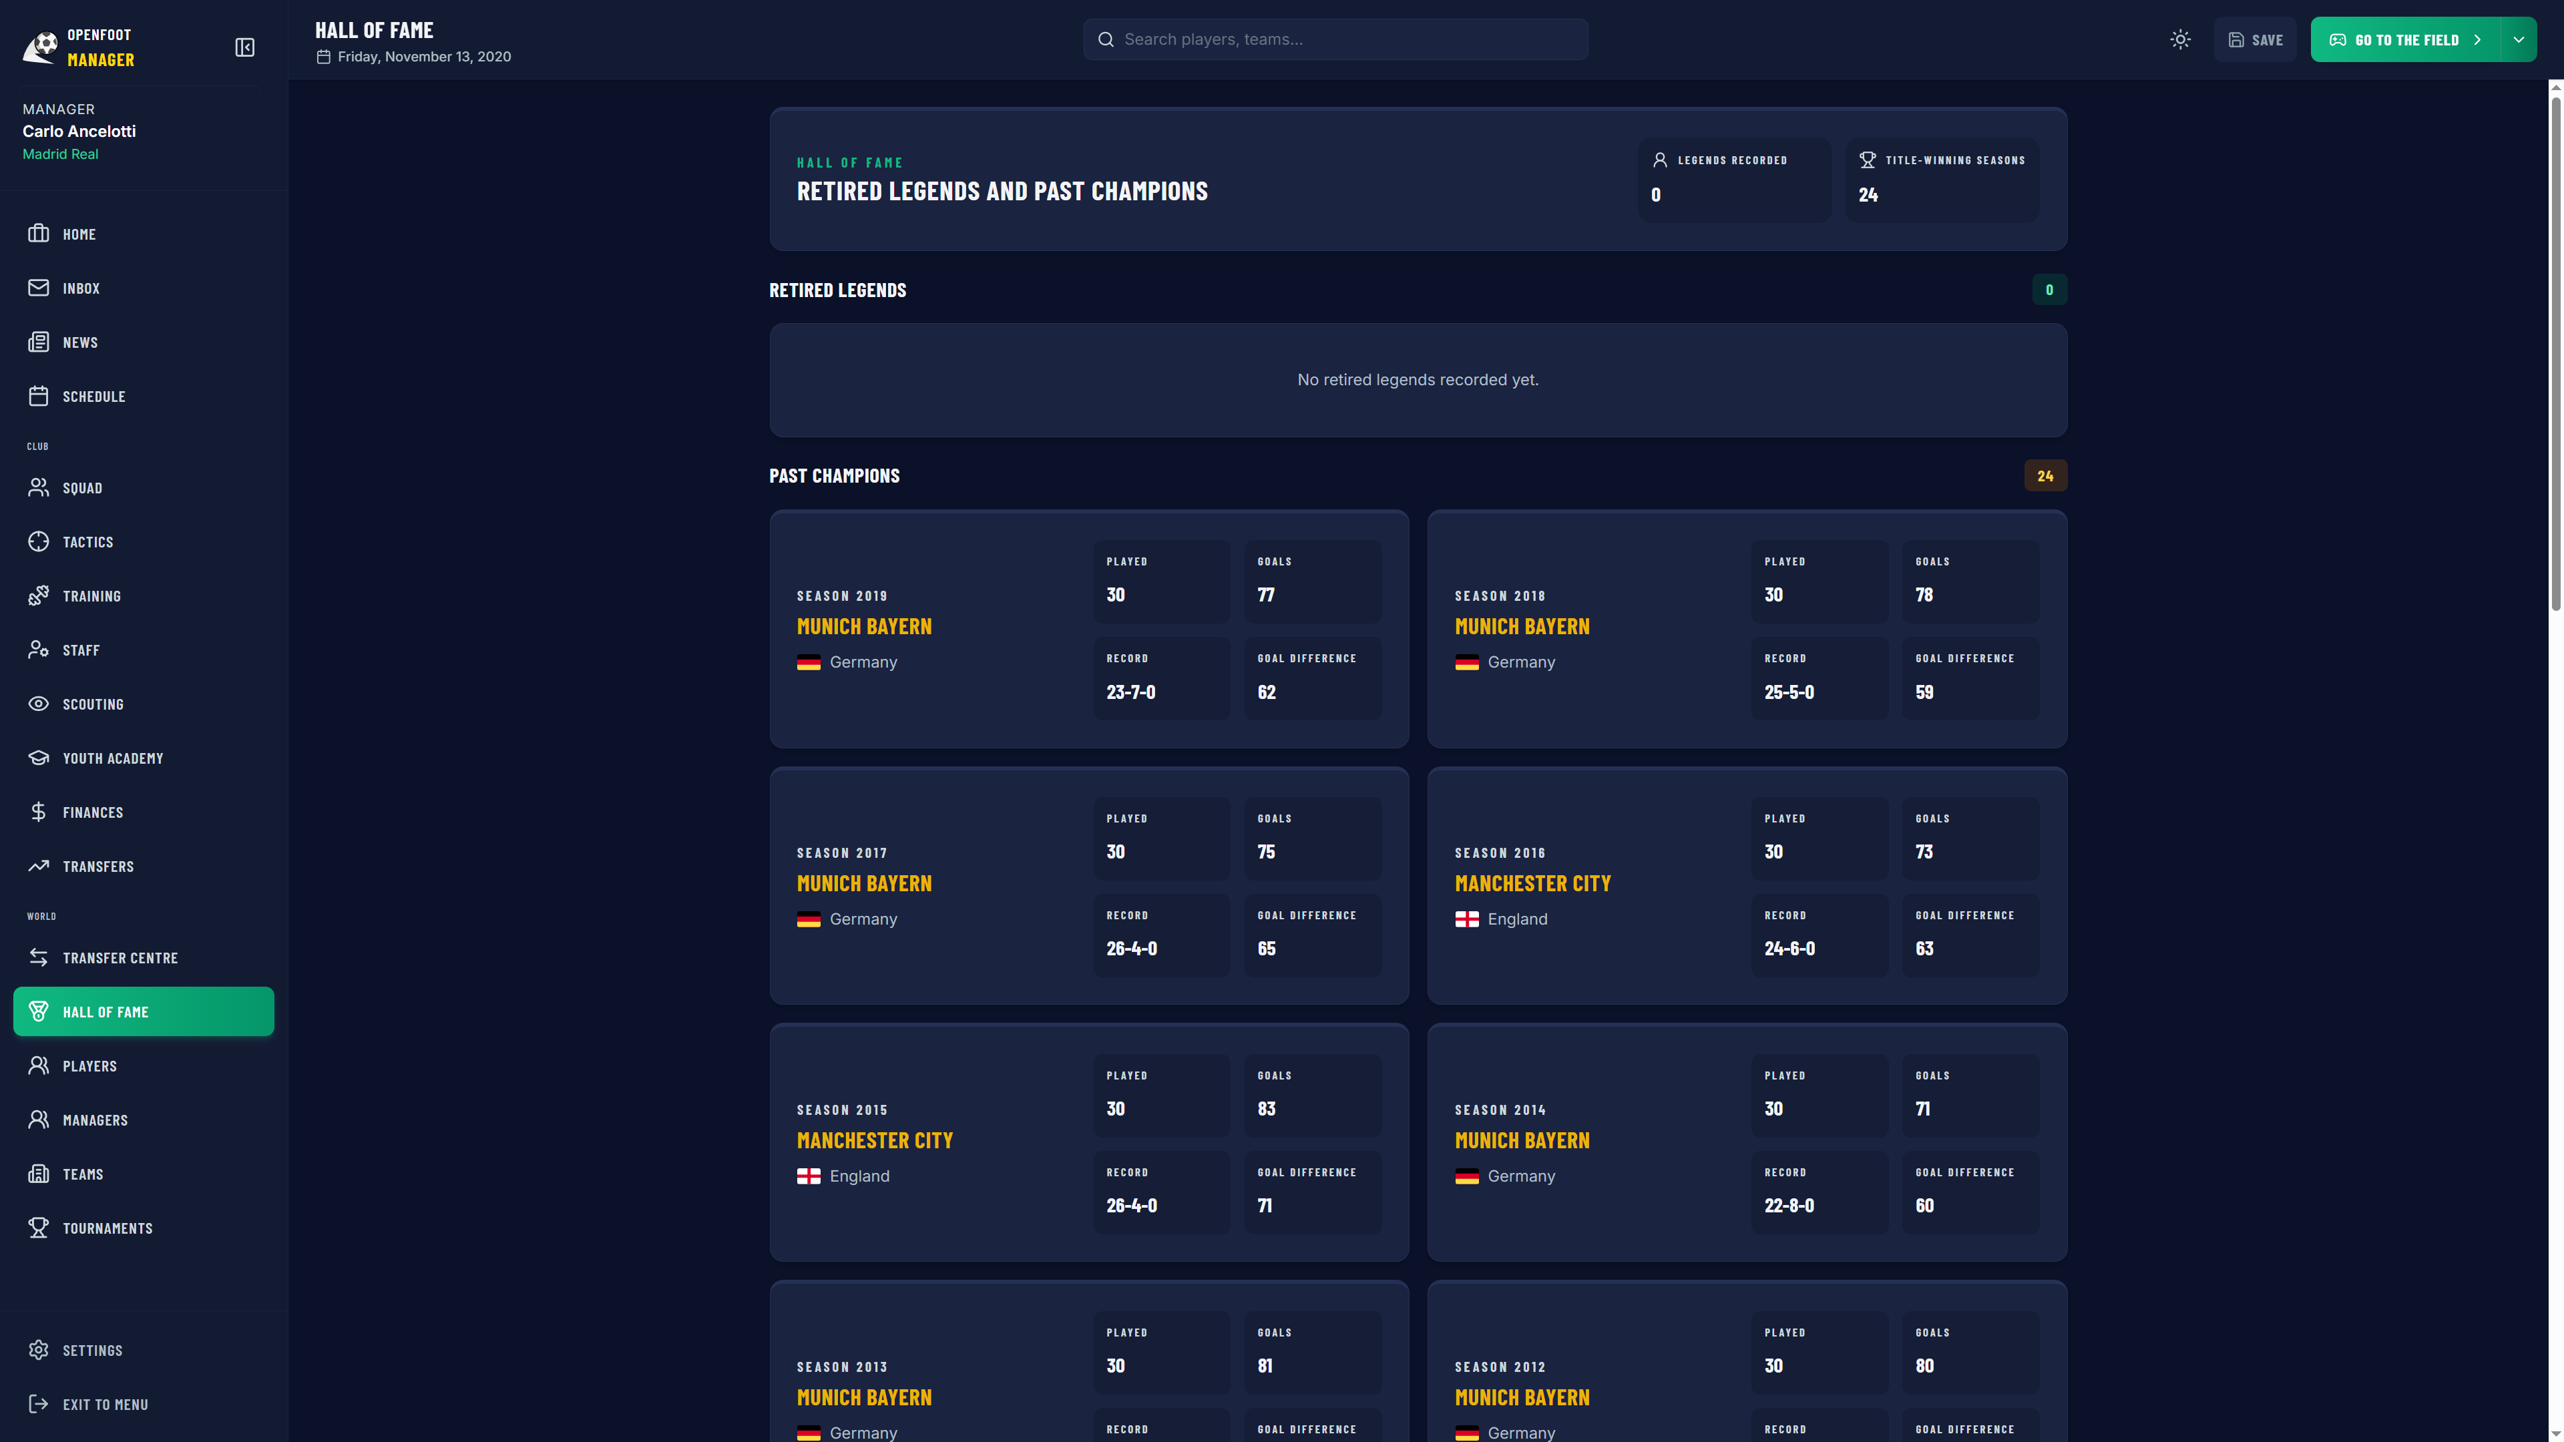Click the Schedule calendar icon
The image size is (2564, 1442).
click(x=39, y=396)
